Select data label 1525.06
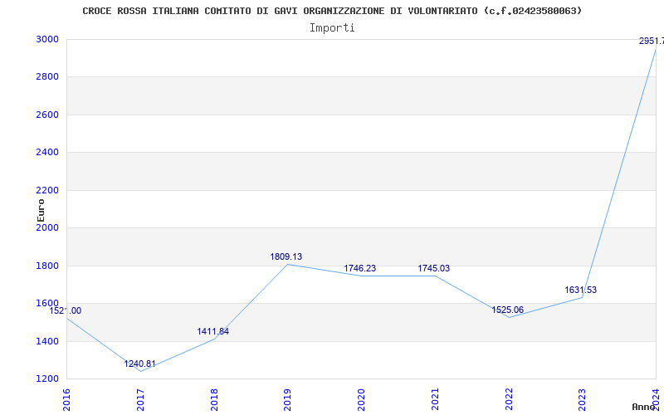Viewport: 664px width, 415px height. point(507,310)
